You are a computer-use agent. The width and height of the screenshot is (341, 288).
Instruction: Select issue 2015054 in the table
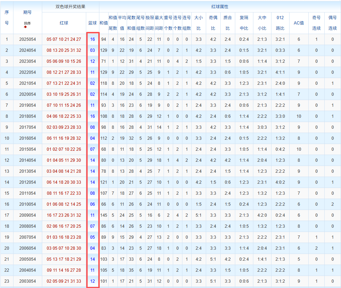click(27, 149)
